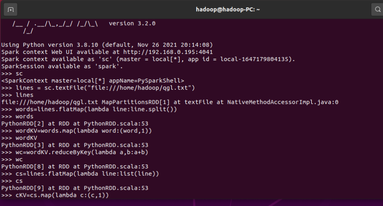Click the wordKV=words.map command line

point(76,131)
